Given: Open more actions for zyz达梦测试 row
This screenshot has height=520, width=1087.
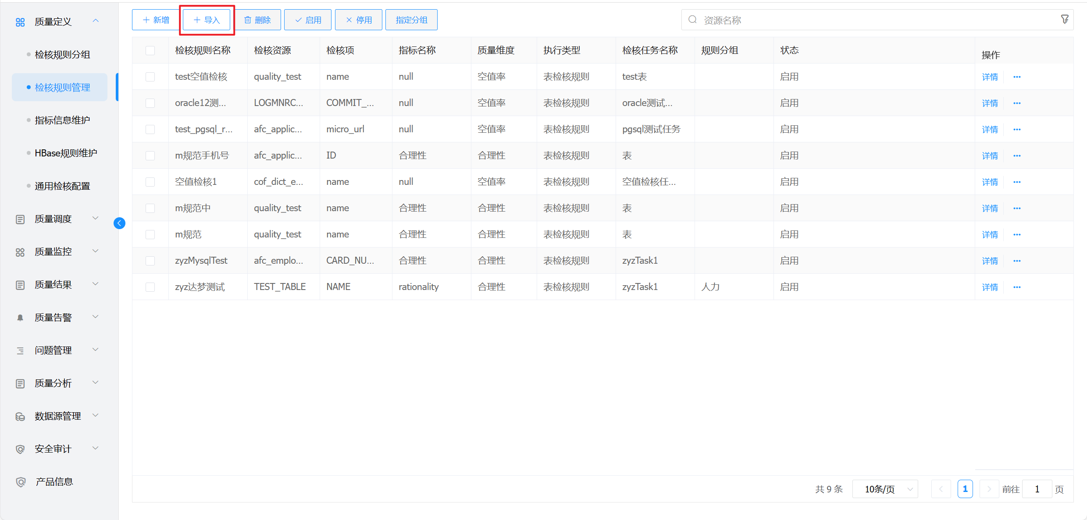Looking at the screenshot, I should [1017, 287].
